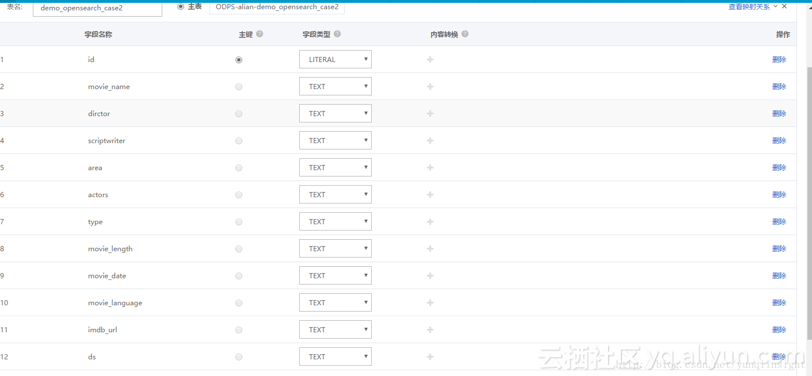Delete the movie_date field row

(779, 276)
